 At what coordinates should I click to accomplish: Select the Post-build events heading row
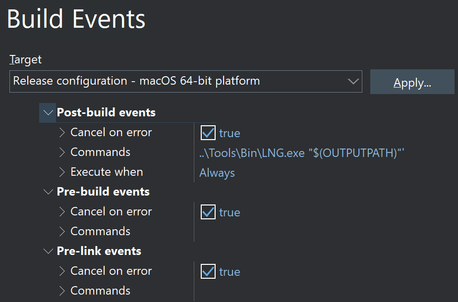106,113
